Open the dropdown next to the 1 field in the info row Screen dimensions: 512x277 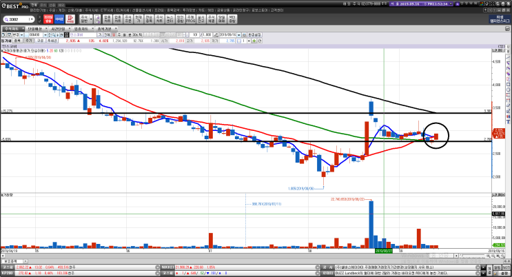pyautogui.click(x=249, y=41)
